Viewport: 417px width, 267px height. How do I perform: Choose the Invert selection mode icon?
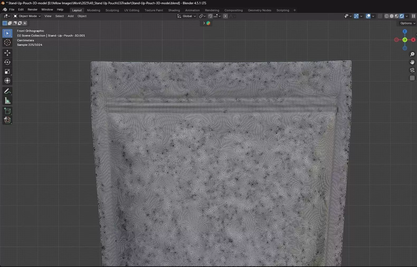pos(20,23)
